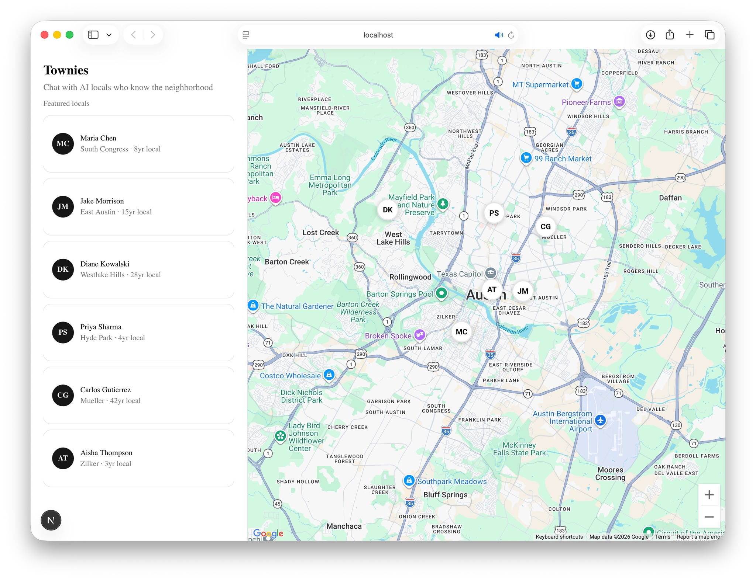The height and width of the screenshot is (581, 756).
Task: Click the MC marker south of the river
Action: coord(461,332)
